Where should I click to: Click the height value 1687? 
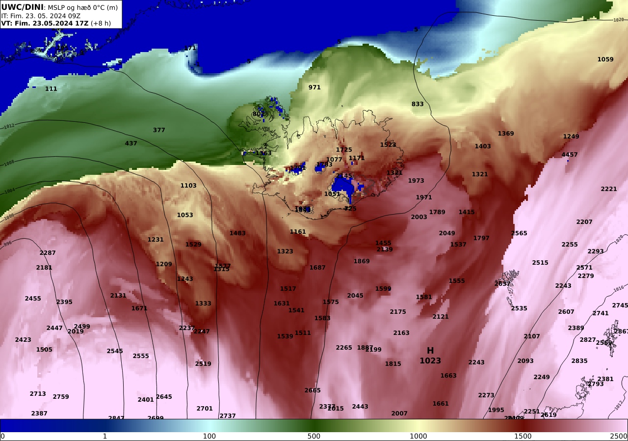coord(317,268)
